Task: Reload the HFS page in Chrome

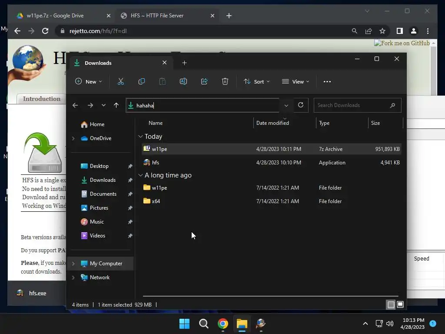Action: tap(45, 31)
